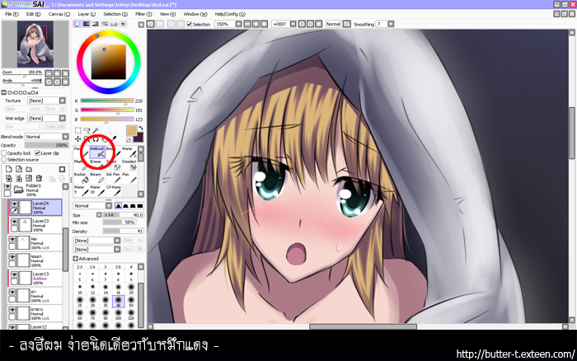Image resolution: width=577 pixels, height=361 pixels.
Task: Open the brush Normal mode dropdown
Action: [x=109, y=206]
